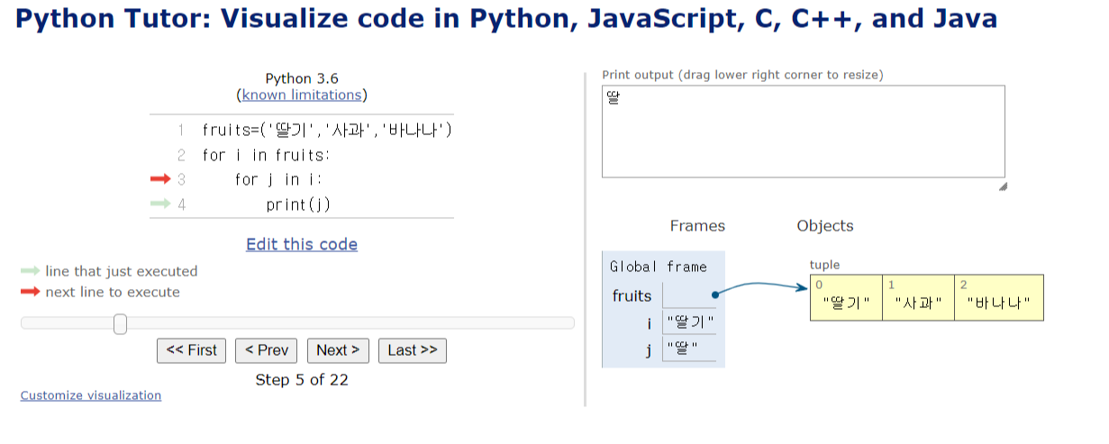
Task: Go to the first execution step
Action: coord(191,350)
